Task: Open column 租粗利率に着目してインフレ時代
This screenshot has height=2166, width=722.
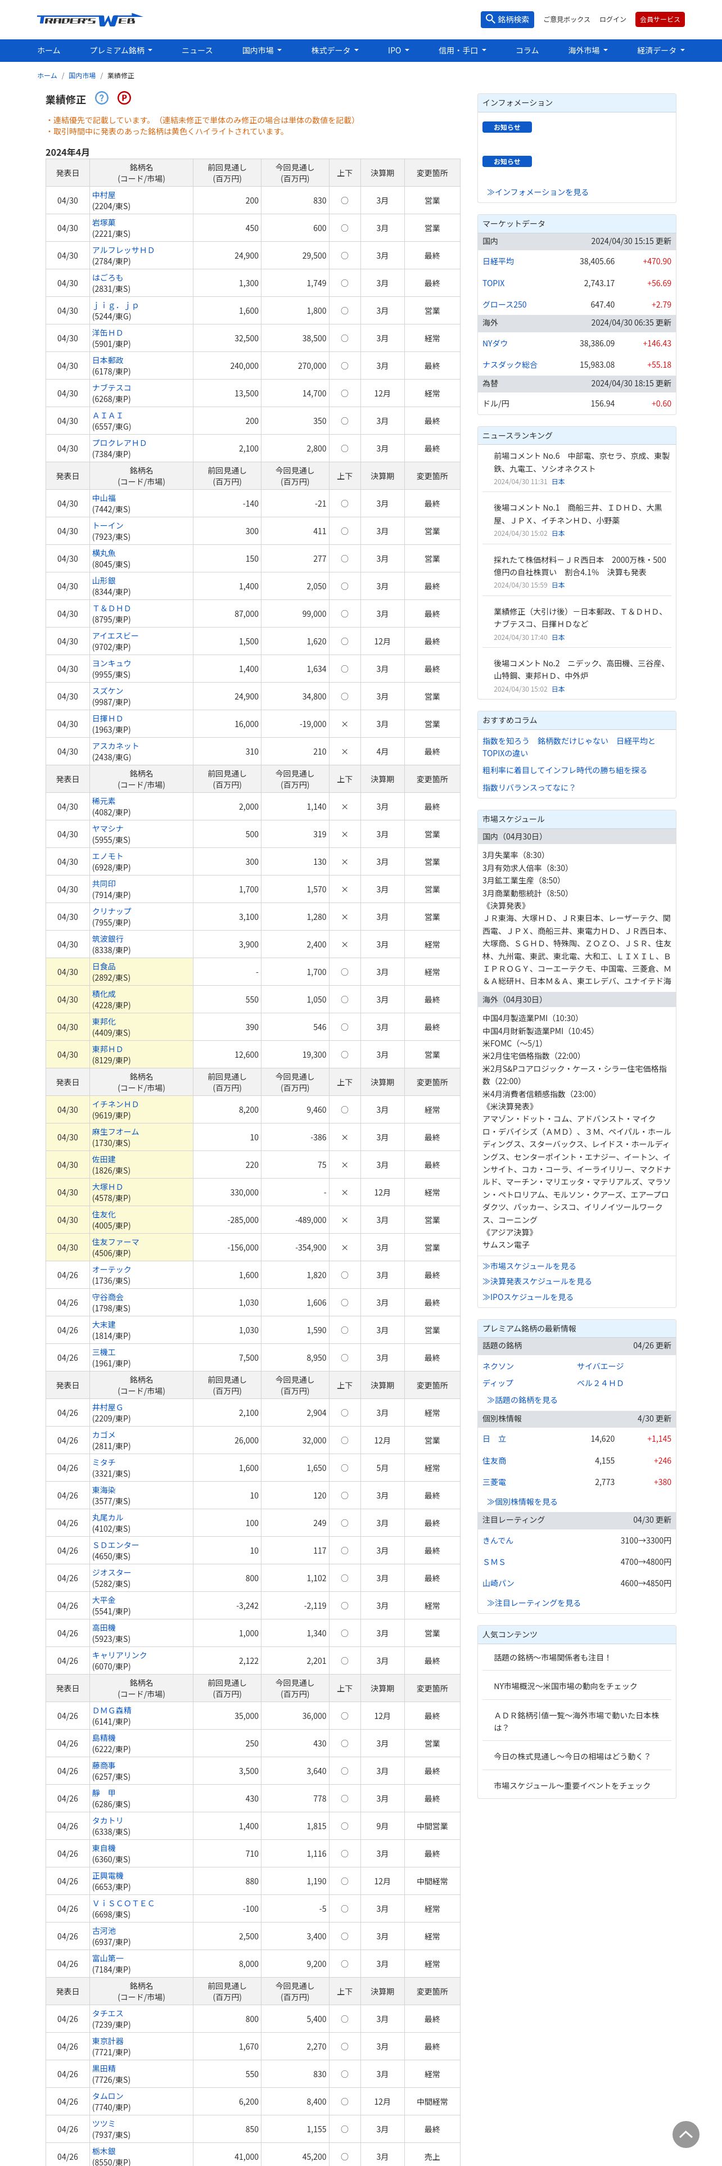Action: pos(565,770)
